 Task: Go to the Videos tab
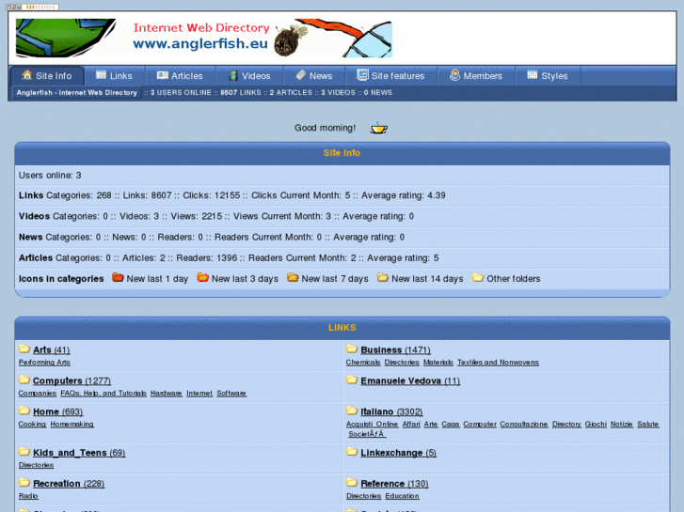click(x=249, y=76)
